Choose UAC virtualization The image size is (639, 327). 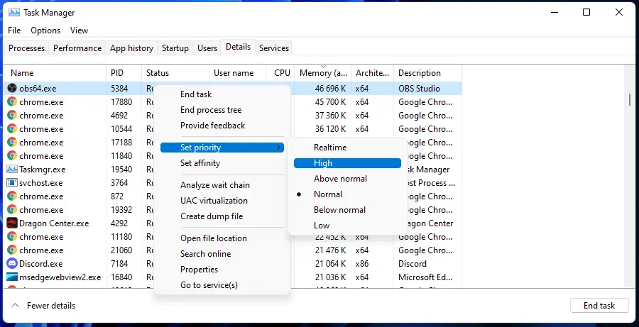[x=222, y=200]
